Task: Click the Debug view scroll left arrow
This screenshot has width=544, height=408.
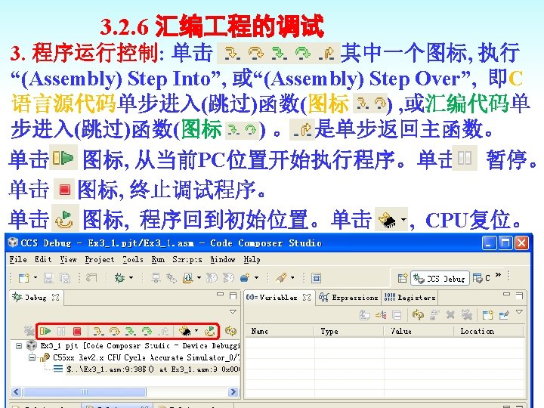Action: click(16, 392)
